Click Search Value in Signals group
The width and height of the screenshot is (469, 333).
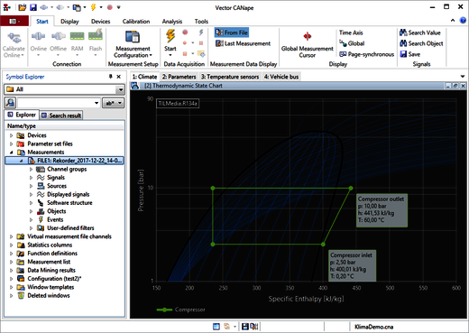[x=420, y=32]
